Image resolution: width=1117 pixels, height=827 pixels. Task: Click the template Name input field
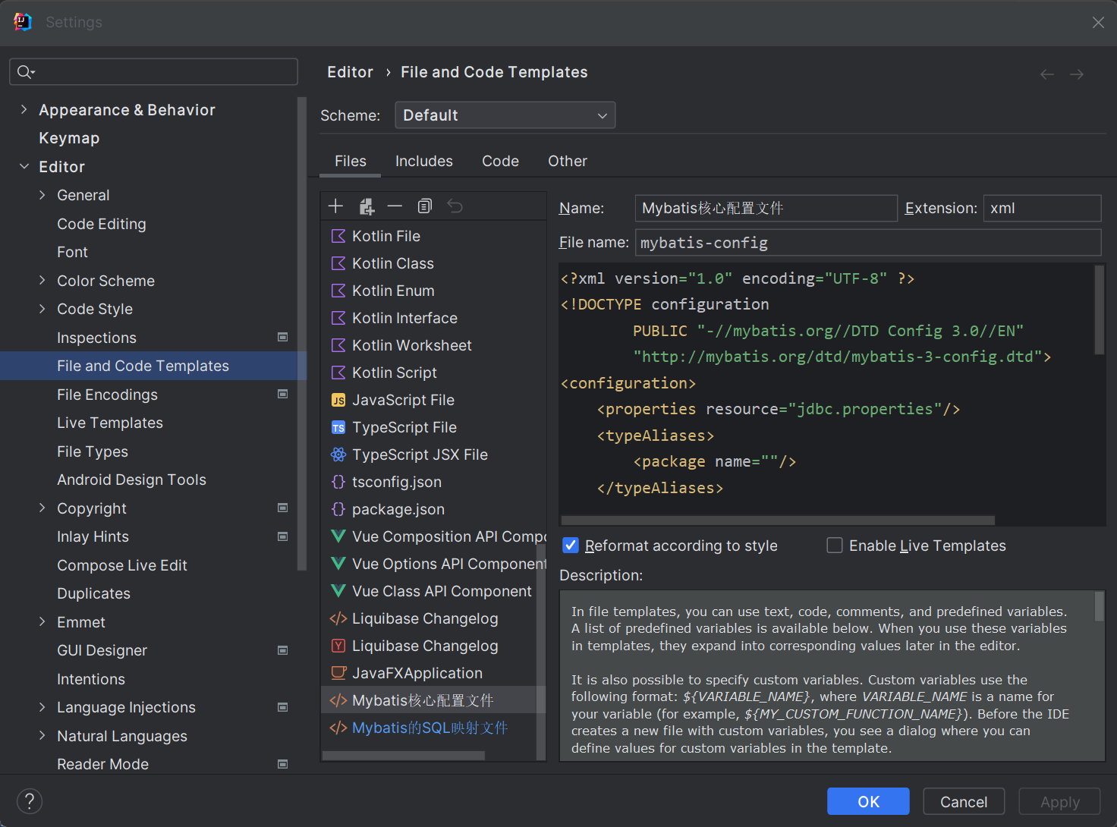(766, 208)
